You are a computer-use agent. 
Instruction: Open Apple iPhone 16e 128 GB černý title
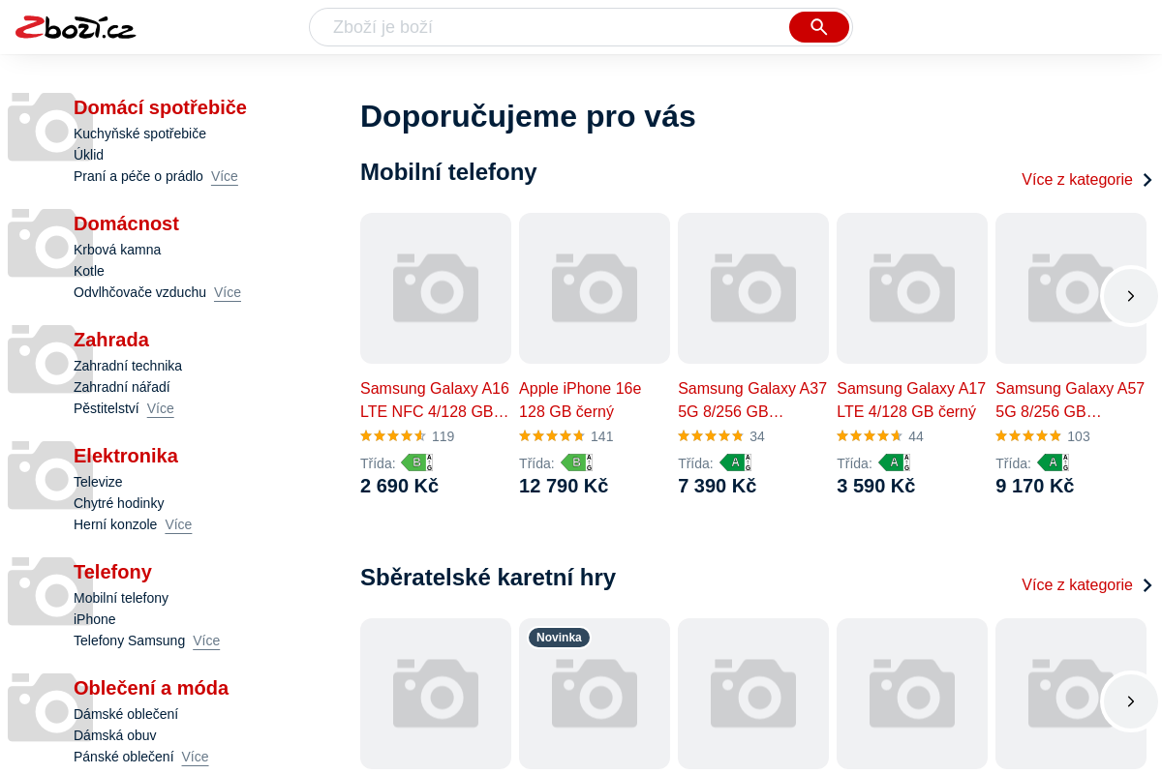pyautogui.click(x=580, y=400)
